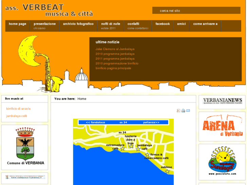Click the sublime star marker on map
Image resolution: width=247 pixels, height=185 pixels.
(167, 171)
